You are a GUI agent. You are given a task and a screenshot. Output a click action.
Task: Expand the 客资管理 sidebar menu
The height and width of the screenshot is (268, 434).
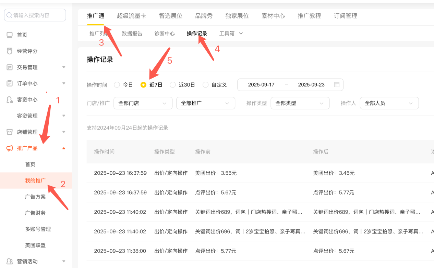coord(64,116)
